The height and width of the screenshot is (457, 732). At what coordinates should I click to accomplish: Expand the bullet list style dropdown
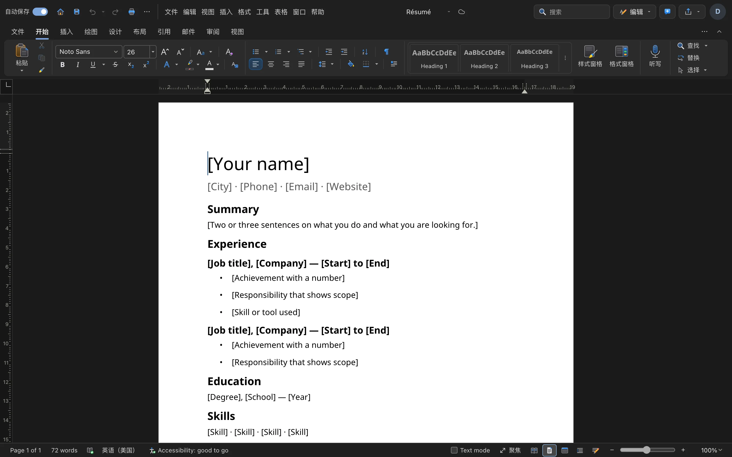[x=266, y=52]
